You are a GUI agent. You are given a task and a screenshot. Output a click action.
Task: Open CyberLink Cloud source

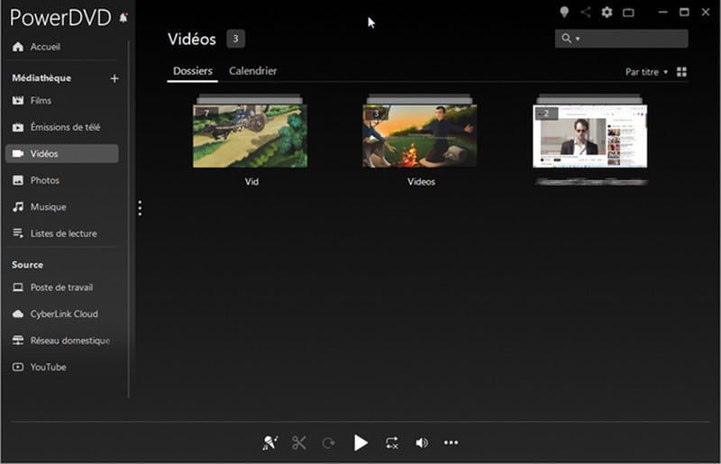coord(55,314)
